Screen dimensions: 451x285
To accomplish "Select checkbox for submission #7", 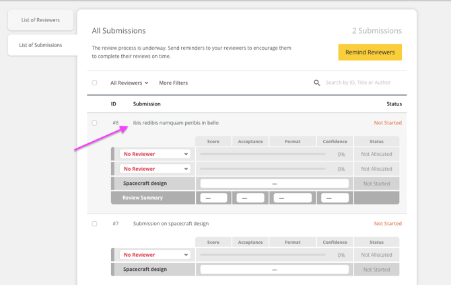I will (94, 224).
